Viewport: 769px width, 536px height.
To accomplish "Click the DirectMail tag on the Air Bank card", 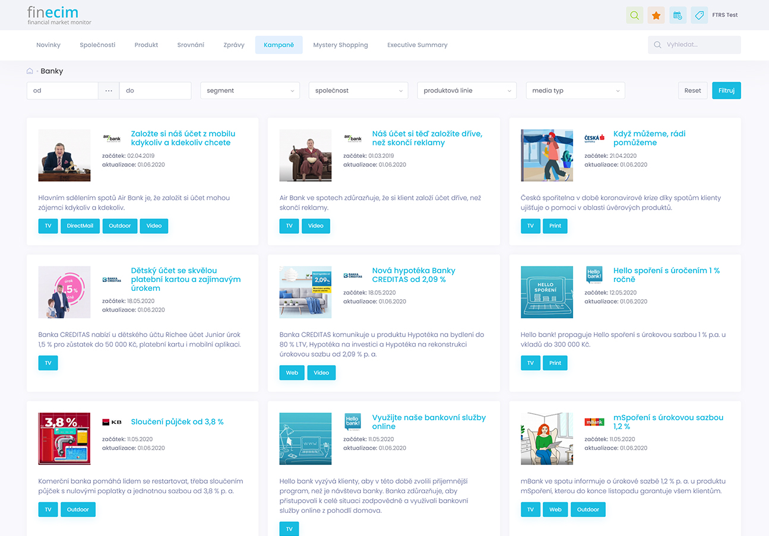I will click(80, 226).
